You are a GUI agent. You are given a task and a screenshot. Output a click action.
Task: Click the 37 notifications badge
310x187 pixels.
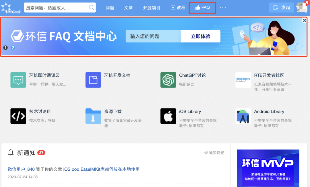[x=41, y=153]
